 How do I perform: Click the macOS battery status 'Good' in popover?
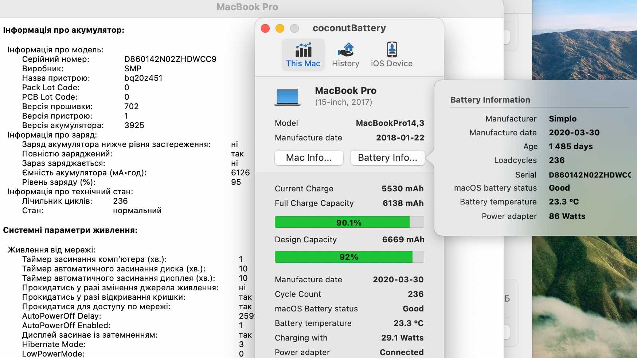coord(559,188)
